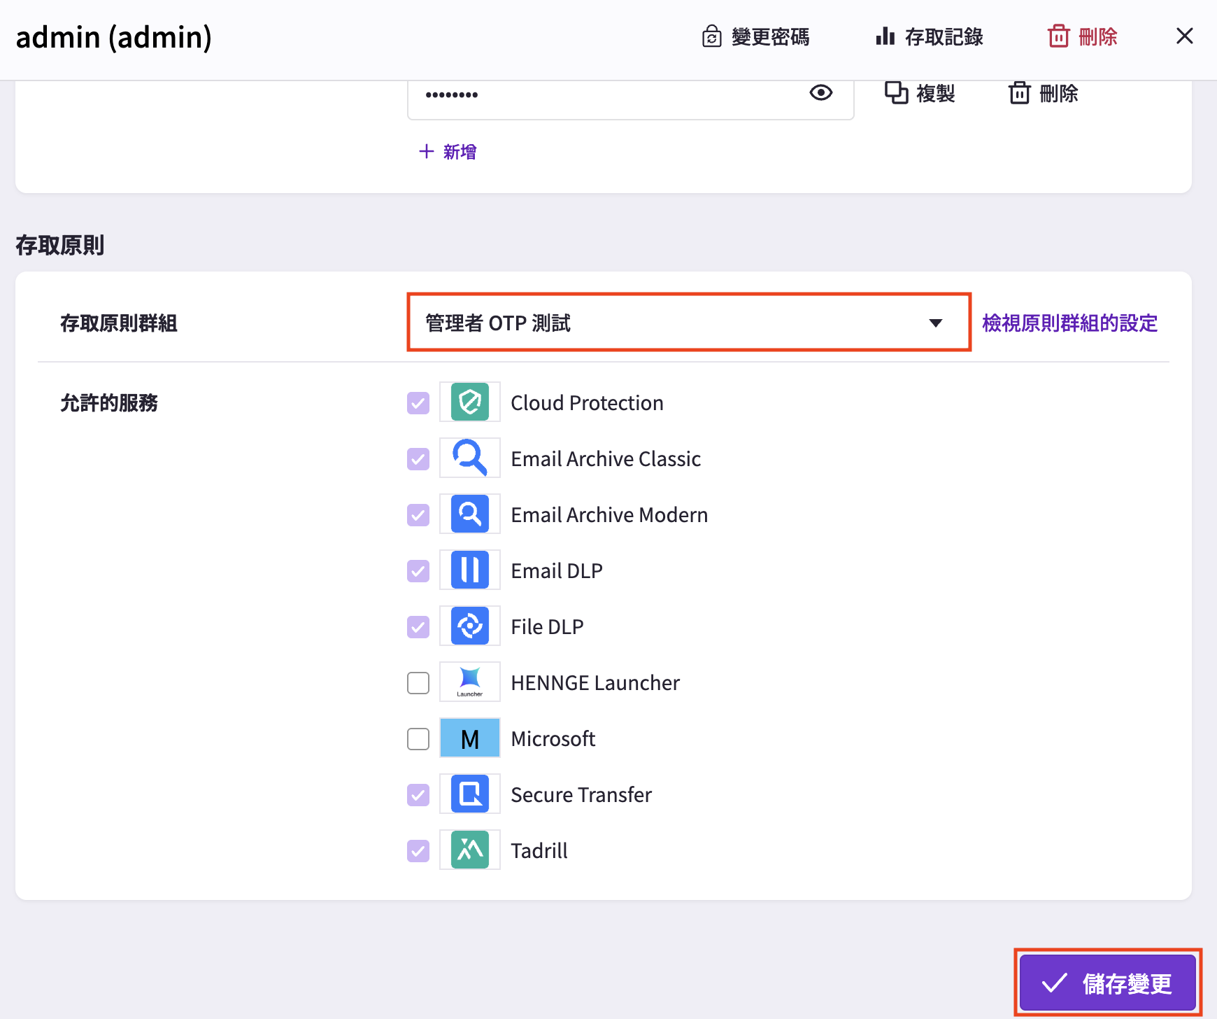Toggle the Tadrill checkbox
This screenshot has width=1217, height=1019.
[x=418, y=851]
